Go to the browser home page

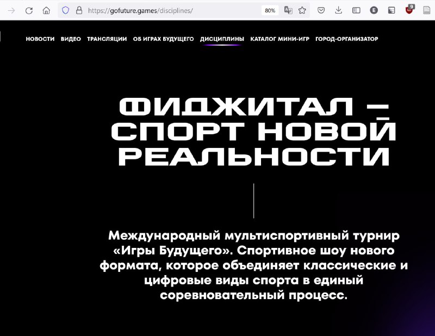tap(46, 10)
